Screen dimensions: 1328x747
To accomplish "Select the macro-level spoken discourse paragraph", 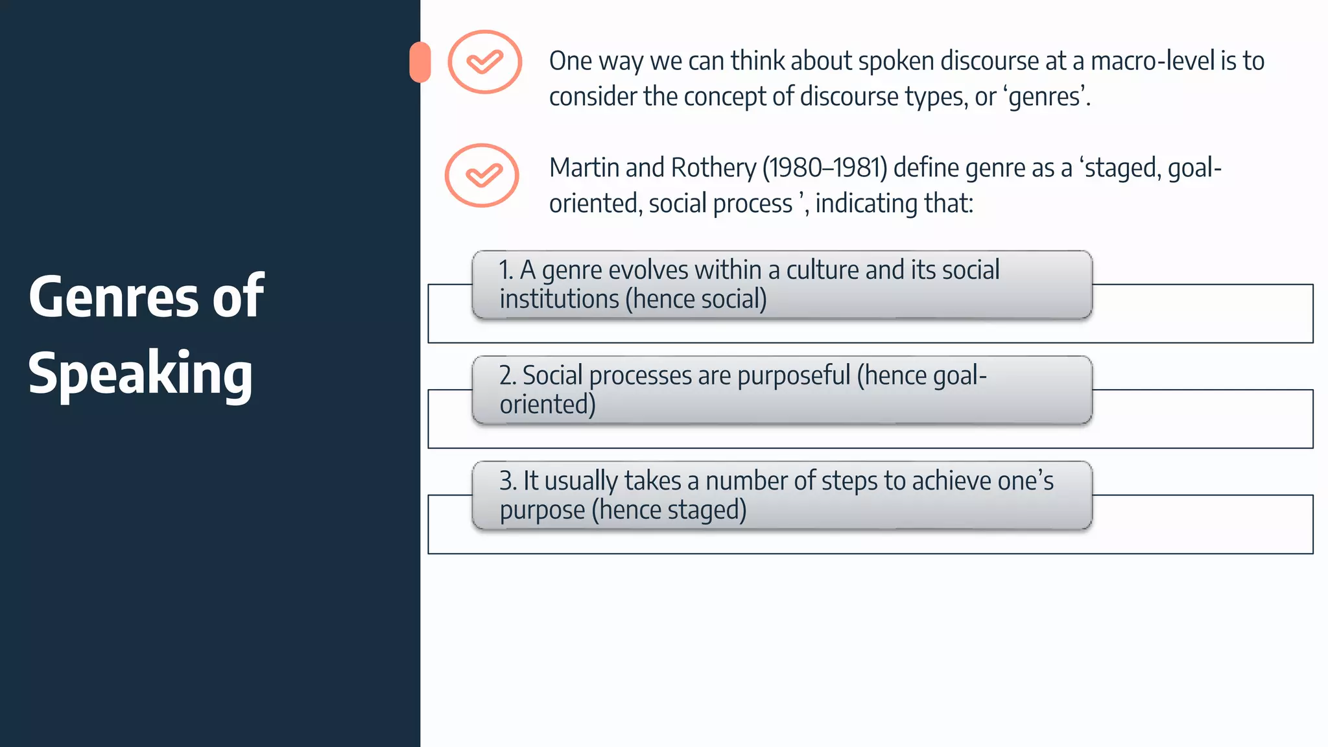I will coord(907,78).
